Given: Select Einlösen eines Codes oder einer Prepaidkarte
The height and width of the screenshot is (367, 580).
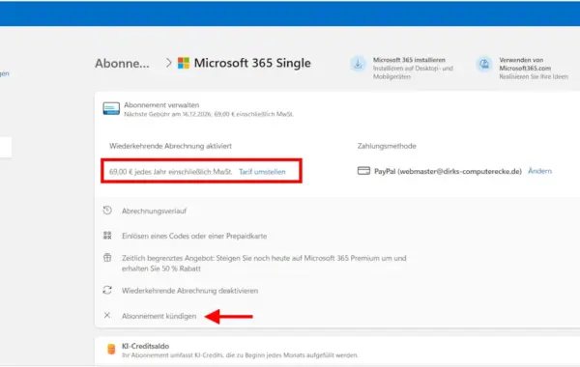Looking at the screenshot, I should [x=194, y=236].
